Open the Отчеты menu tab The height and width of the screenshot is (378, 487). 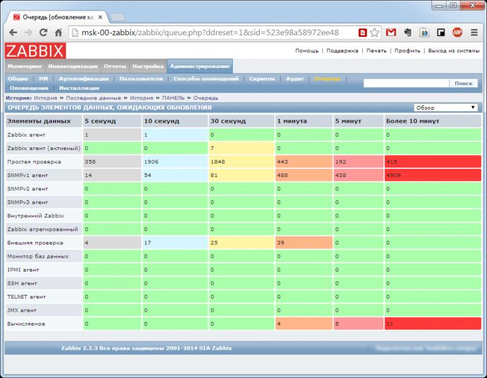tap(115, 66)
